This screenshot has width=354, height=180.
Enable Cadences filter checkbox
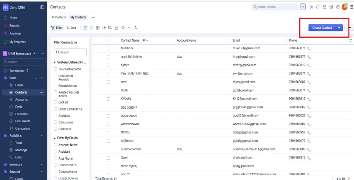pos(55,129)
